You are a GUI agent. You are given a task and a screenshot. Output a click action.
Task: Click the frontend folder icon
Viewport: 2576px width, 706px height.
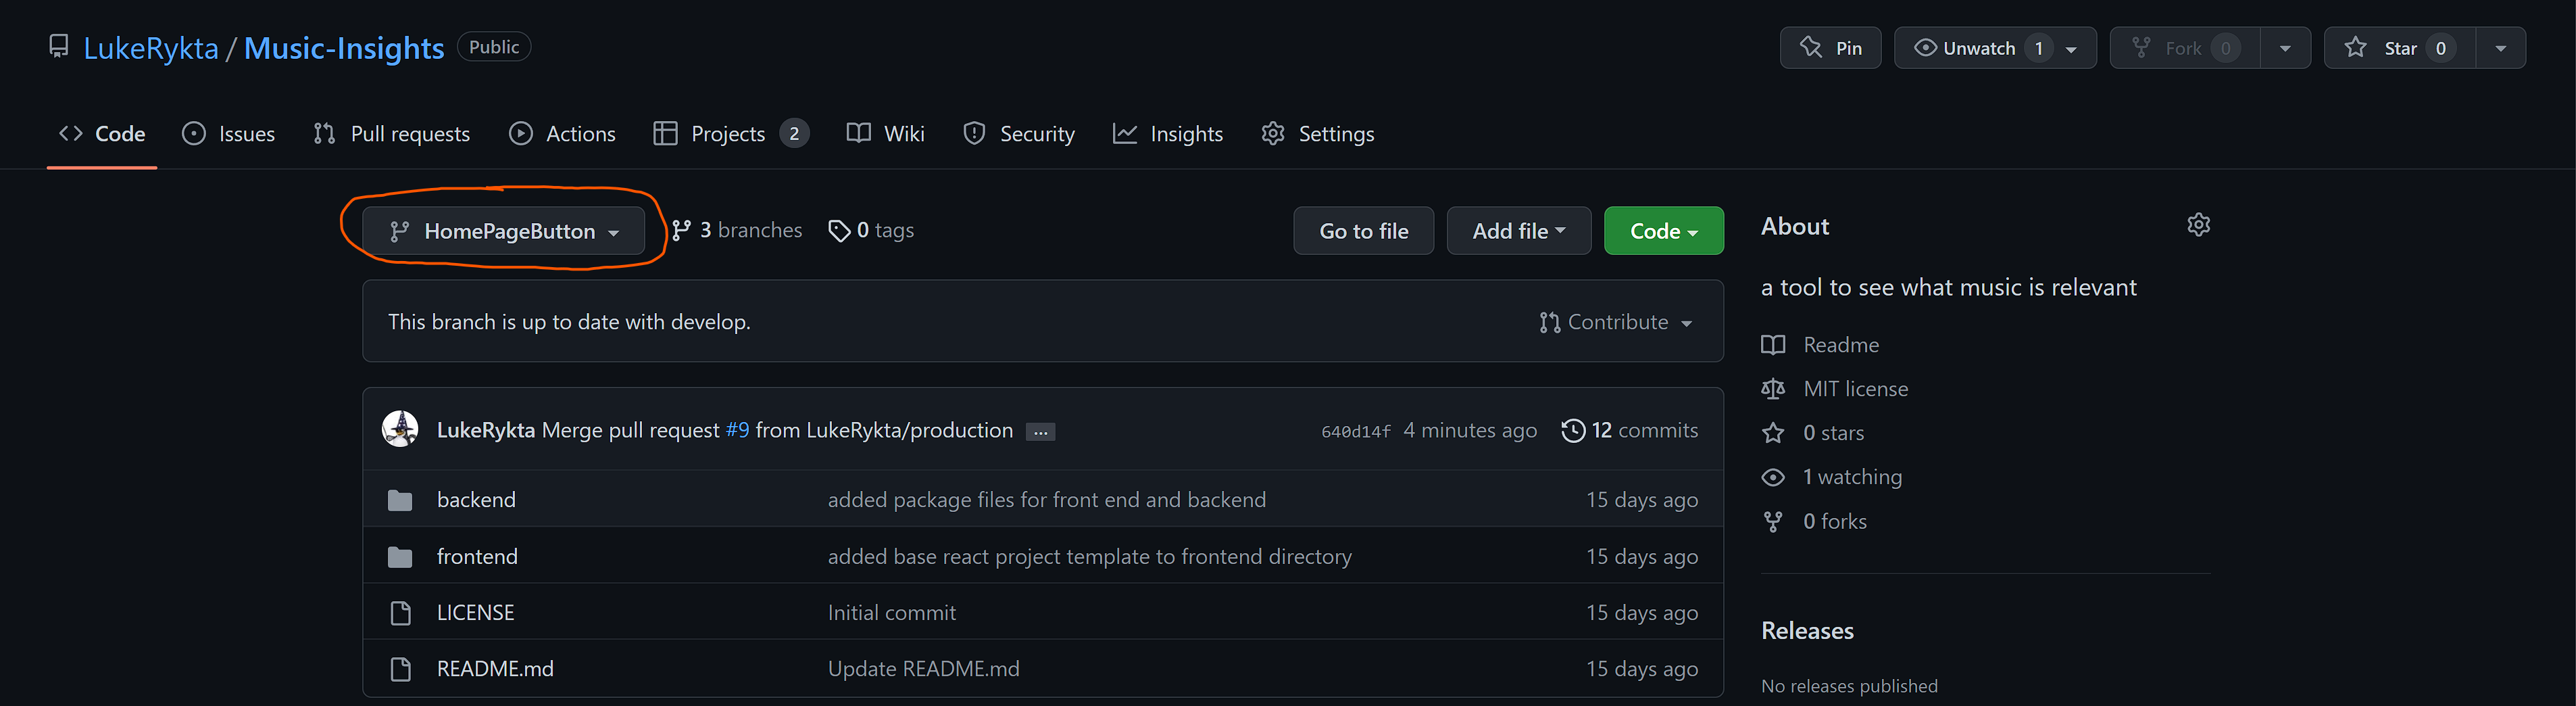click(x=400, y=557)
